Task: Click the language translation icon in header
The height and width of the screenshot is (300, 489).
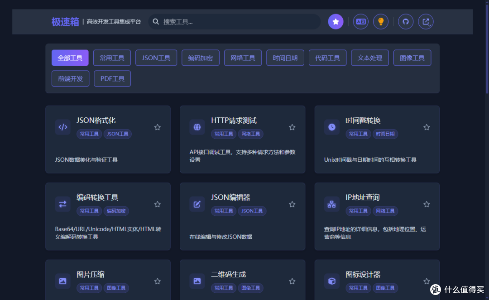Action: (x=360, y=22)
